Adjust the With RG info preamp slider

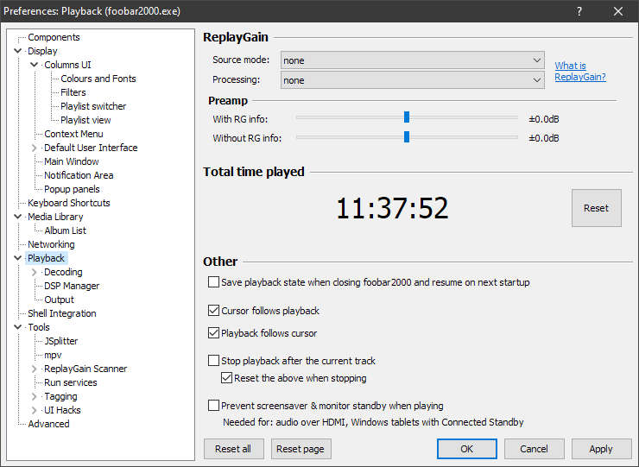tap(406, 118)
